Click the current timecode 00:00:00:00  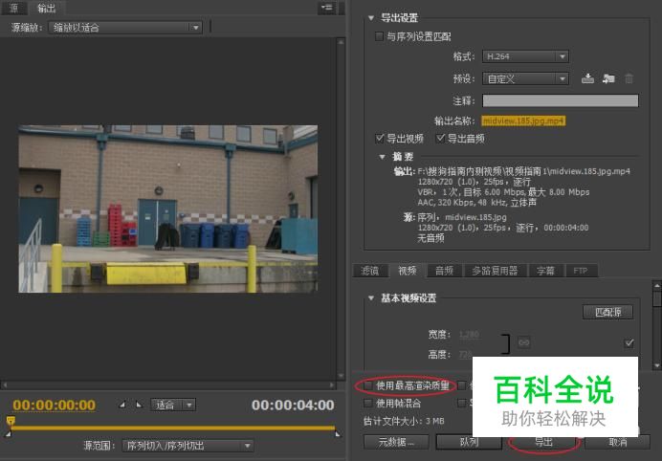tap(54, 405)
